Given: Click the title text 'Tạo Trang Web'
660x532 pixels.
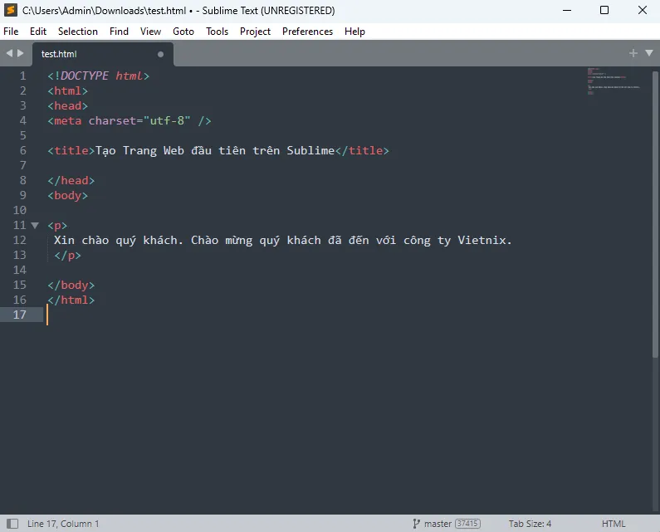Looking at the screenshot, I should click(139, 151).
